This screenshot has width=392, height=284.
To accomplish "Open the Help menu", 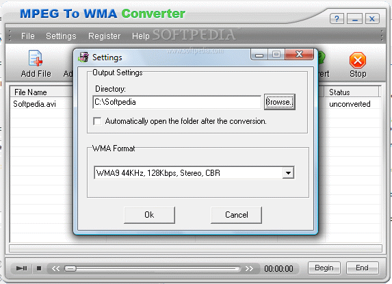I will [x=141, y=36].
